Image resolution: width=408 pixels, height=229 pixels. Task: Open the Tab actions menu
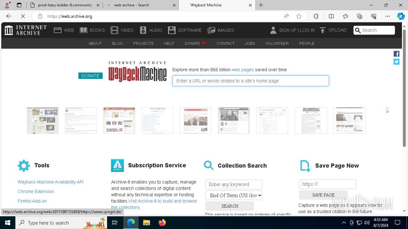19,5
